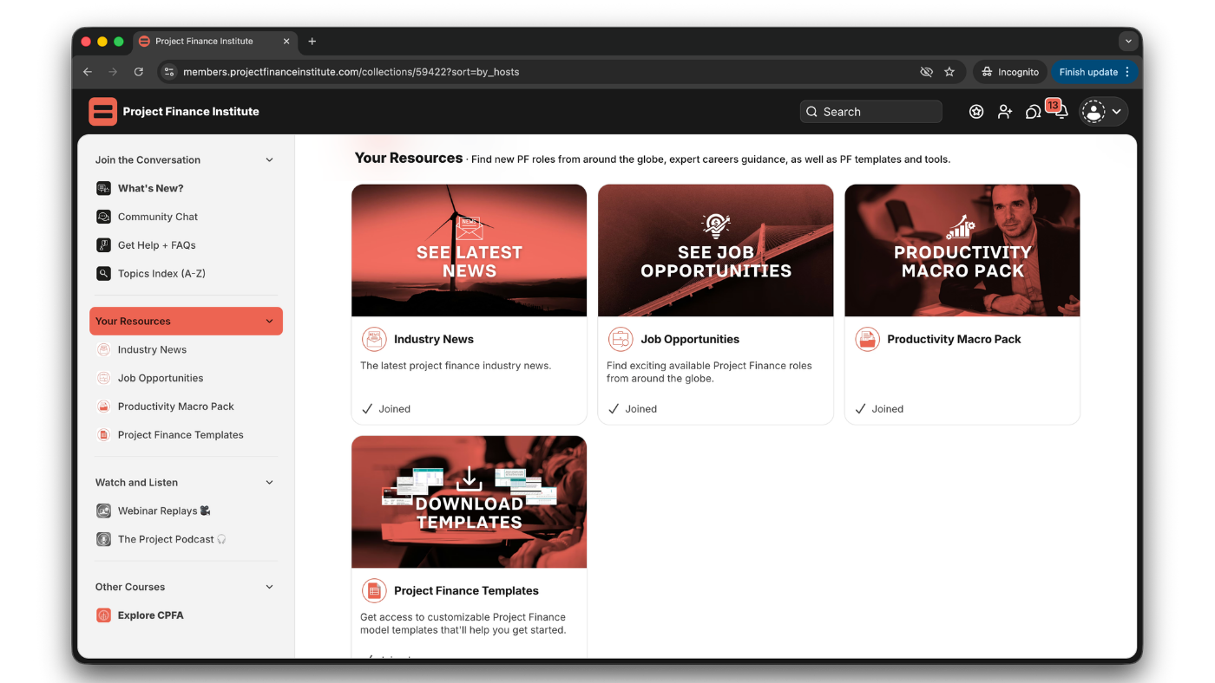Open Project Finance Templates sidebar link

[181, 435]
